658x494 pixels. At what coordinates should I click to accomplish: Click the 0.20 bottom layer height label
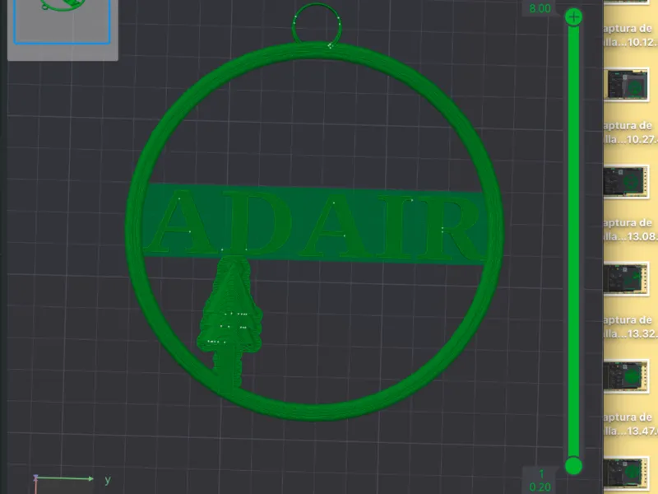pos(540,487)
